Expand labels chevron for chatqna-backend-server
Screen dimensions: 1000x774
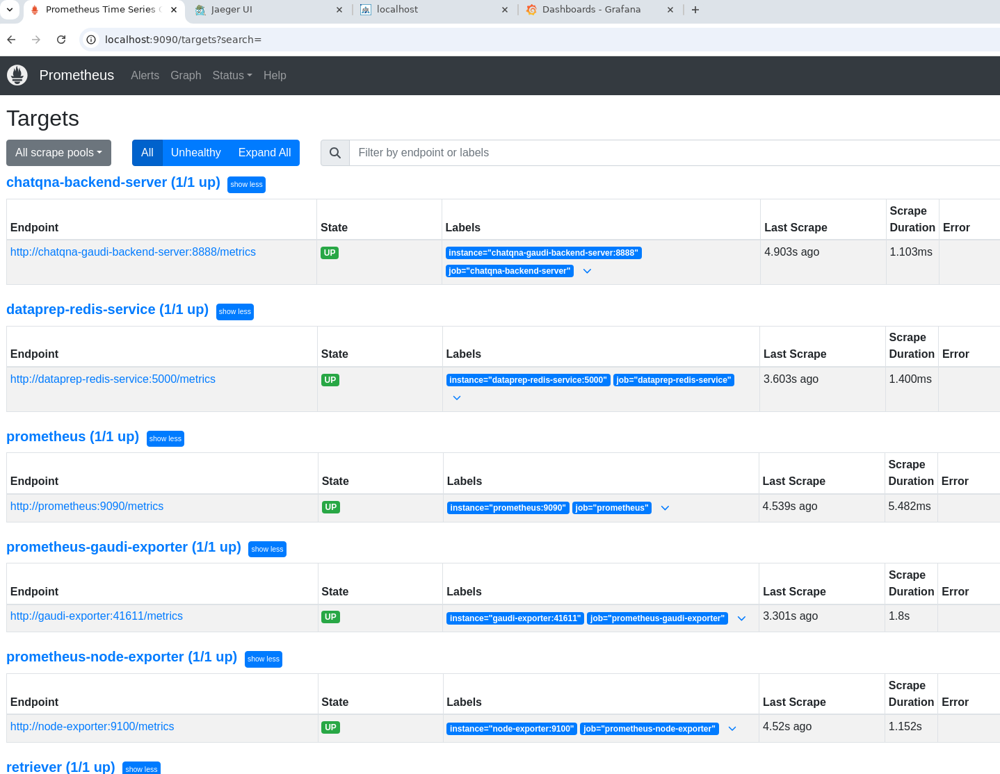pos(587,271)
